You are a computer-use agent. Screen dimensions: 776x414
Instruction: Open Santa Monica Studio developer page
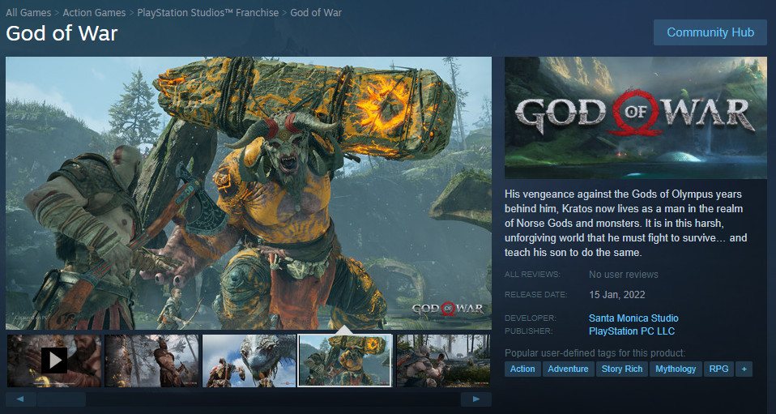point(633,318)
